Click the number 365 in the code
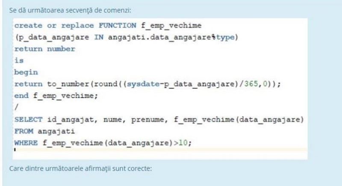Screen dimensions: 342x186 click(x=251, y=84)
